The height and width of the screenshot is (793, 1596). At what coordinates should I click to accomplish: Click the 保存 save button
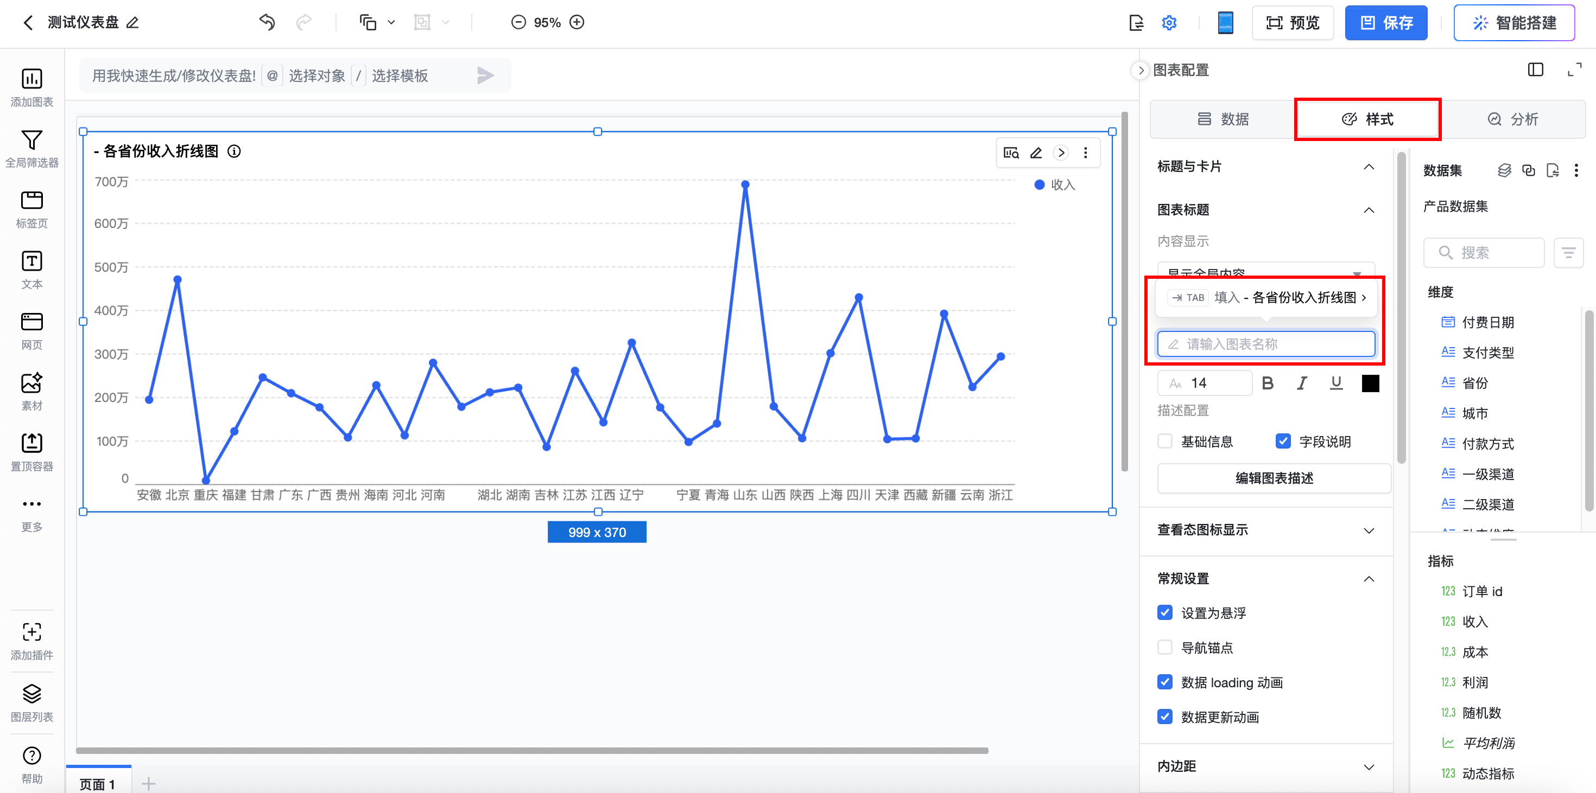click(1385, 23)
